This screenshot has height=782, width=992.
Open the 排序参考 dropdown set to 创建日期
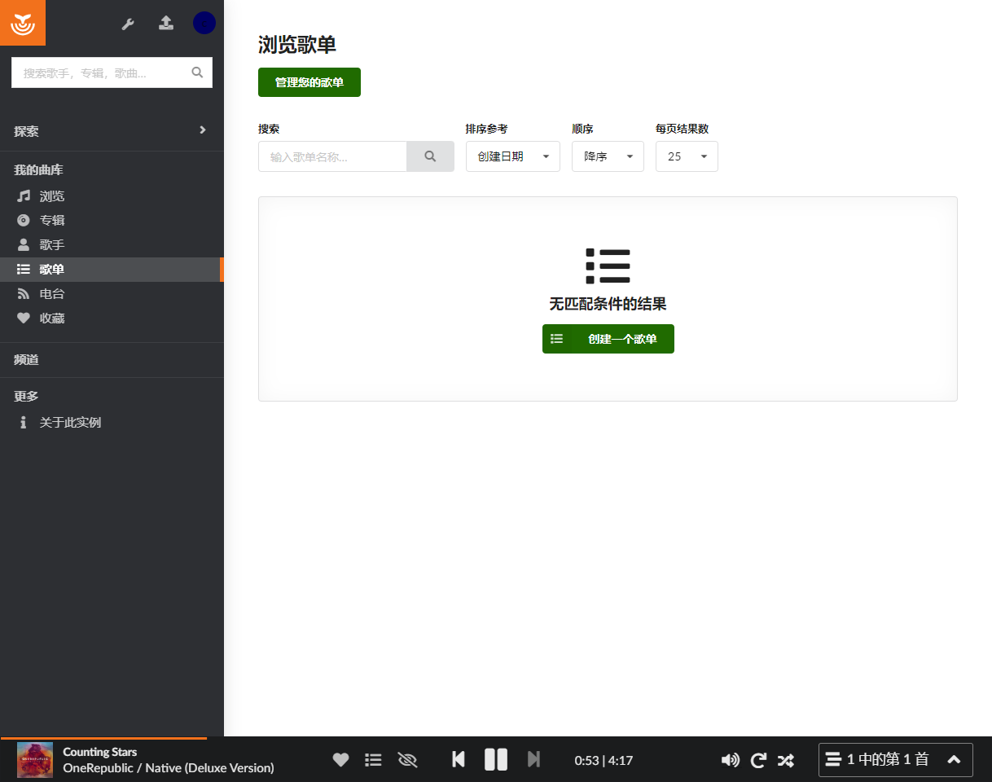click(x=513, y=156)
